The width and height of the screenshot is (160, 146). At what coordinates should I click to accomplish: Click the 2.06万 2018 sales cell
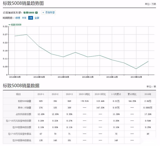click(148, 101)
